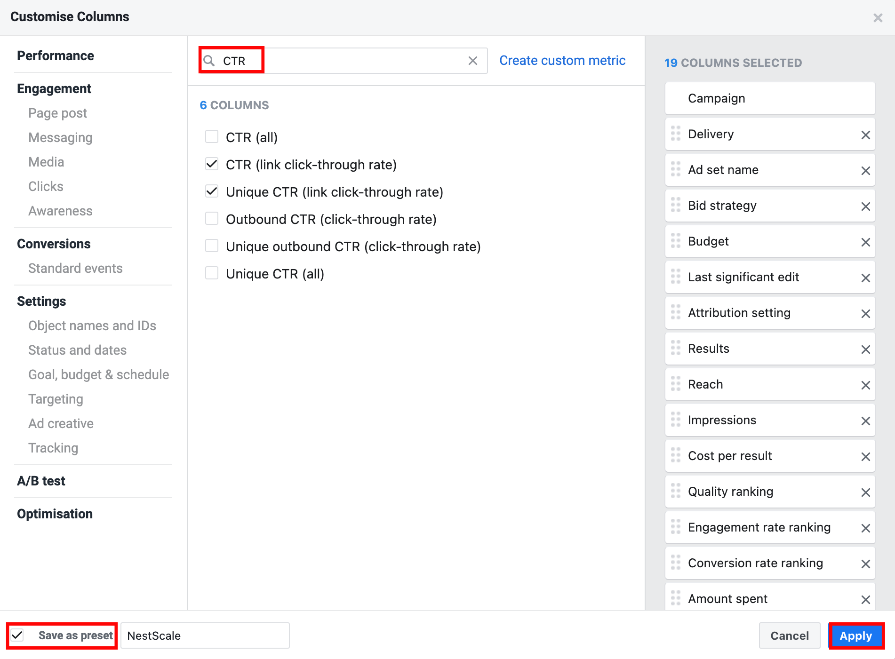The image size is (895, 659).
Task: Remove the Bid strategy column
Action: (x=865, y=206)
